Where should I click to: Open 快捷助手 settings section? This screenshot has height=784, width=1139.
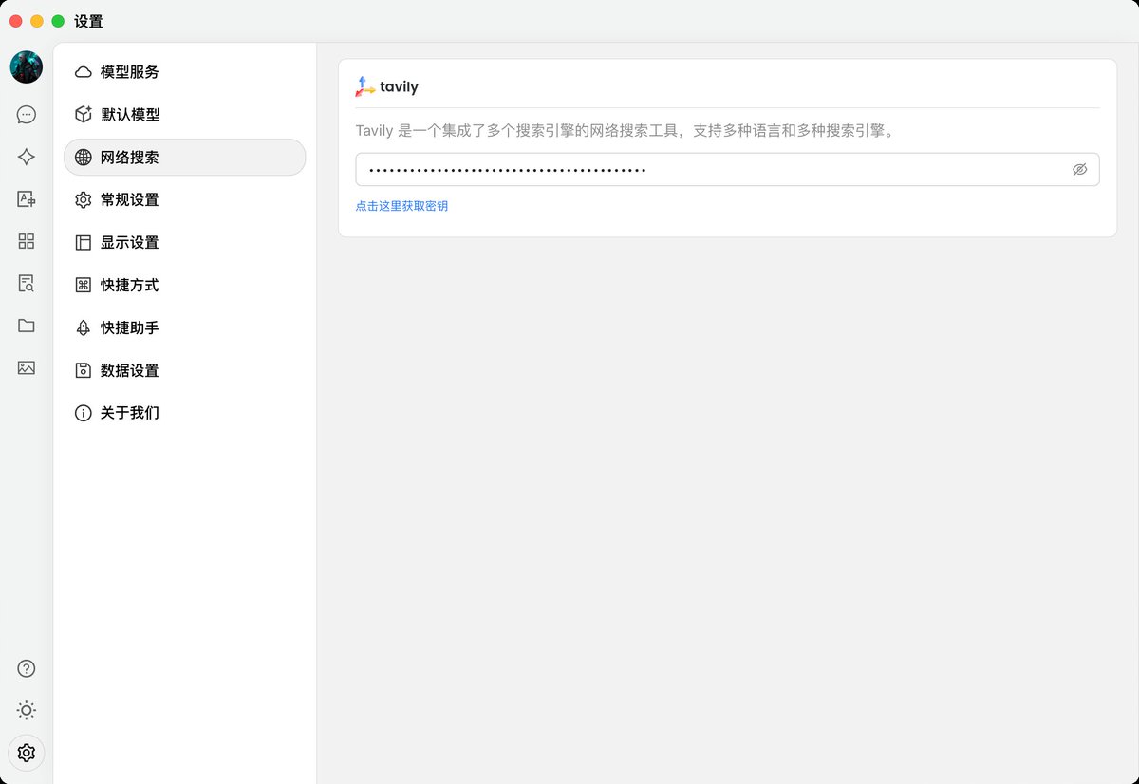pyautogui.click(x=184, y=328)
